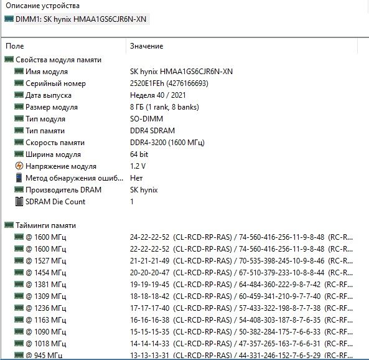Click the icon beside Размер модуля

pos(19,107)
